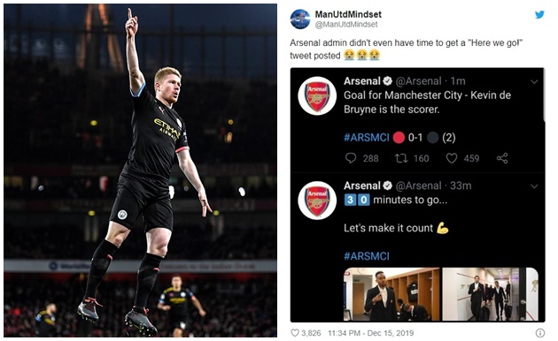558x341 pixels.
Task: Click the tweet timestamp 11:34 PM - Dec 15, 2019
Action: [371, 333]
